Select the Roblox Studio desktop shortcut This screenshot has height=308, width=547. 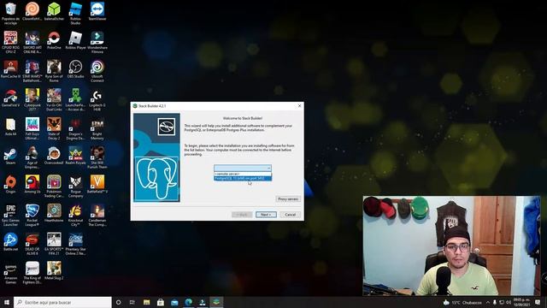[76, 13]
